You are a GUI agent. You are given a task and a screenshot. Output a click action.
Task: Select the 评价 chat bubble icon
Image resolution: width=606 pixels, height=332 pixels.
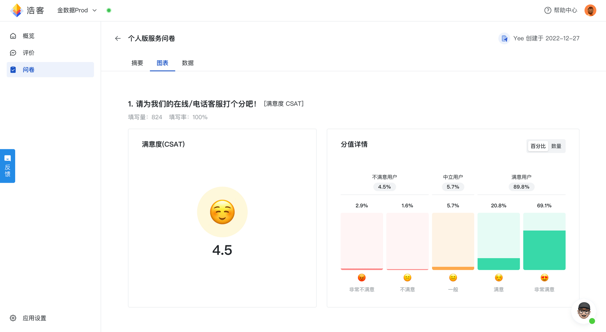13,53
